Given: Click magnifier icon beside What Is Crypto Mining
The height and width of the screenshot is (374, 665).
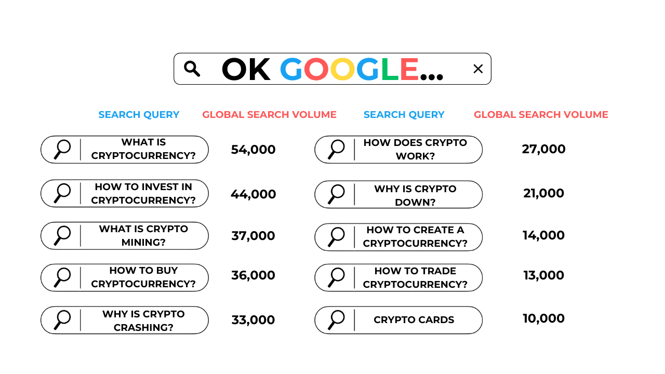Looking at the screenshot, I should [x=62, y=236].
